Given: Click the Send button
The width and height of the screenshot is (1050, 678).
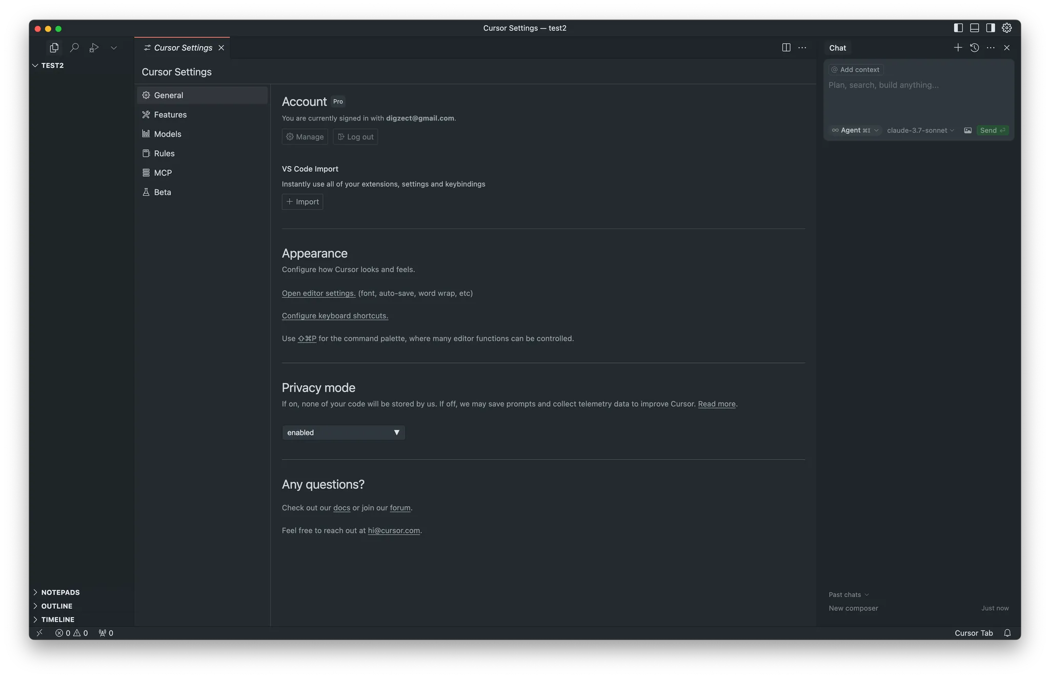Looking at the screenshot, I should (x=992, y=130).
